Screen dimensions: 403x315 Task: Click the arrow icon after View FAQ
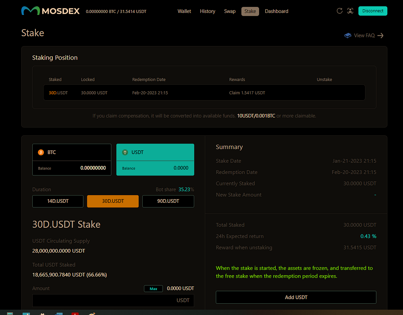coord(380,35)
